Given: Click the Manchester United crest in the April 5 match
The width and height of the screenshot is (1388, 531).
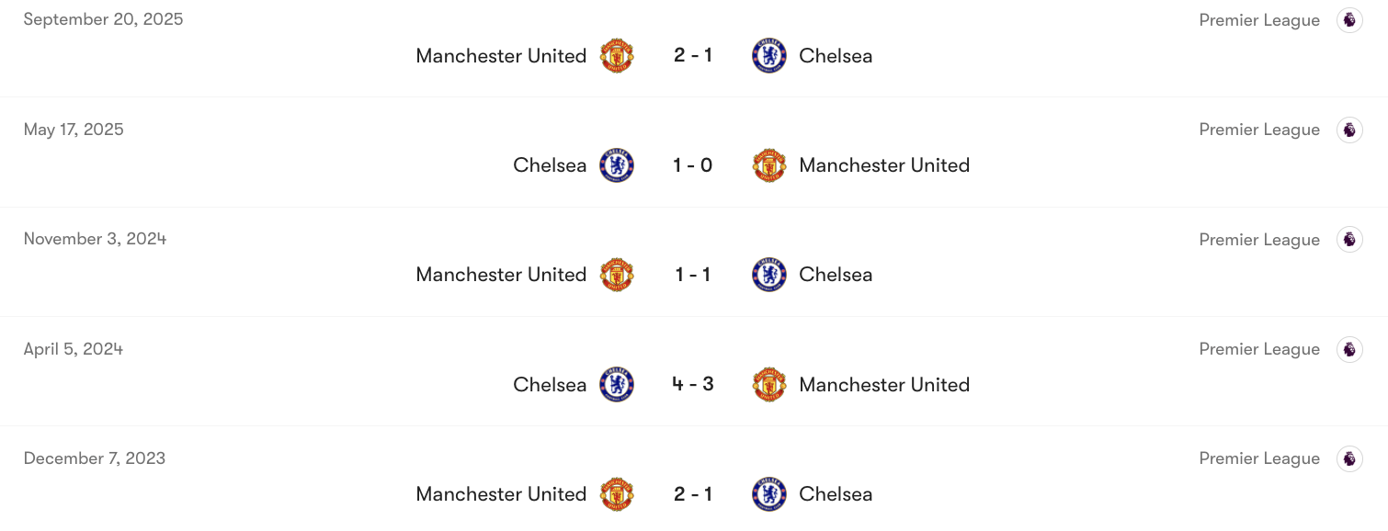Looking at the screenshot, I should (768, 384).
